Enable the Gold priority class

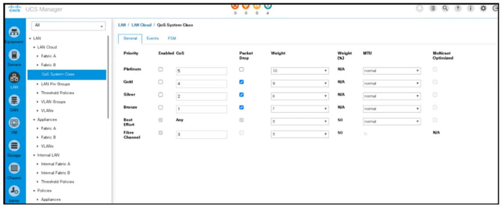tap(161, 82)
